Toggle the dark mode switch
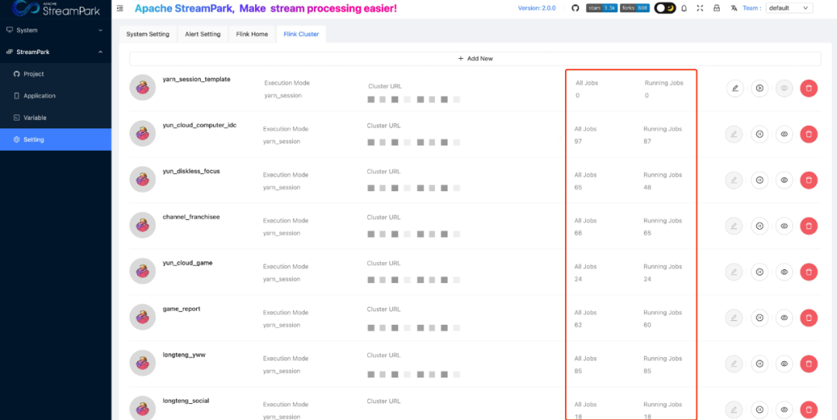The width and height of the screenshot is (837, 420). pos(664,8)
